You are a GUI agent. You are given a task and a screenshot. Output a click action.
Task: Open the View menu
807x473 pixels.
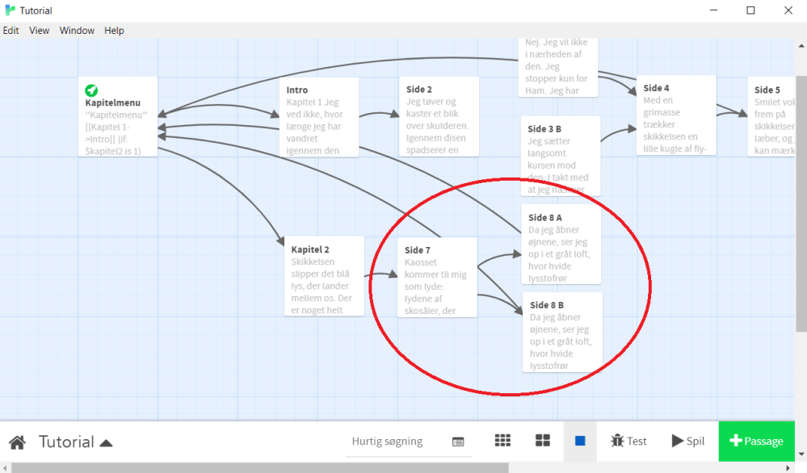coord(39,31)
